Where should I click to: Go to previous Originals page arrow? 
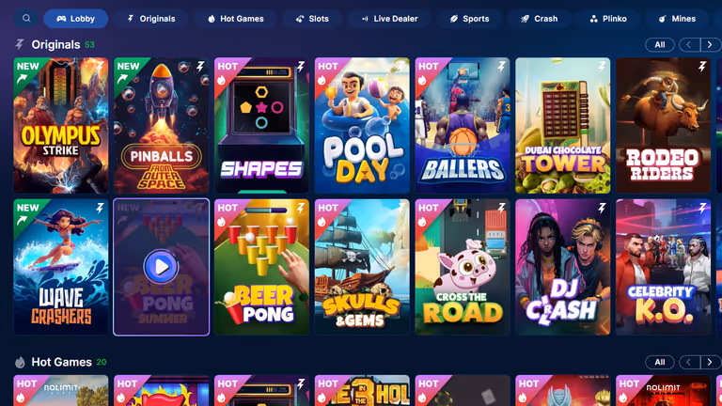(x=689, y=45)
